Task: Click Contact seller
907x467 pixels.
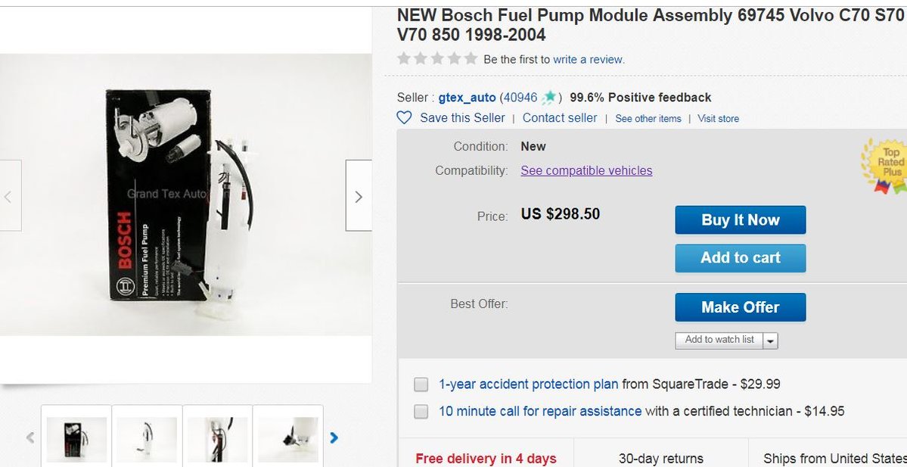Action: [x=560, y=117]
